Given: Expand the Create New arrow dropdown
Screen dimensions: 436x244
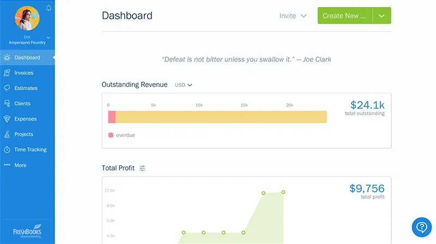Looking at the screenshot, I should (x=381, y=16).
